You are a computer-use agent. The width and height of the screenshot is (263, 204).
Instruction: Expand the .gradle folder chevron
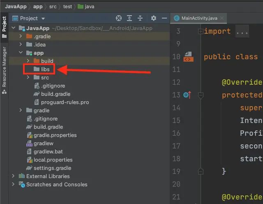tap(21, 36)
